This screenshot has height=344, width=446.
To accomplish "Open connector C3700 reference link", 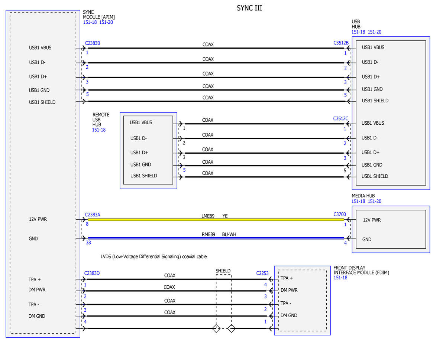I will tap(340, 214).
